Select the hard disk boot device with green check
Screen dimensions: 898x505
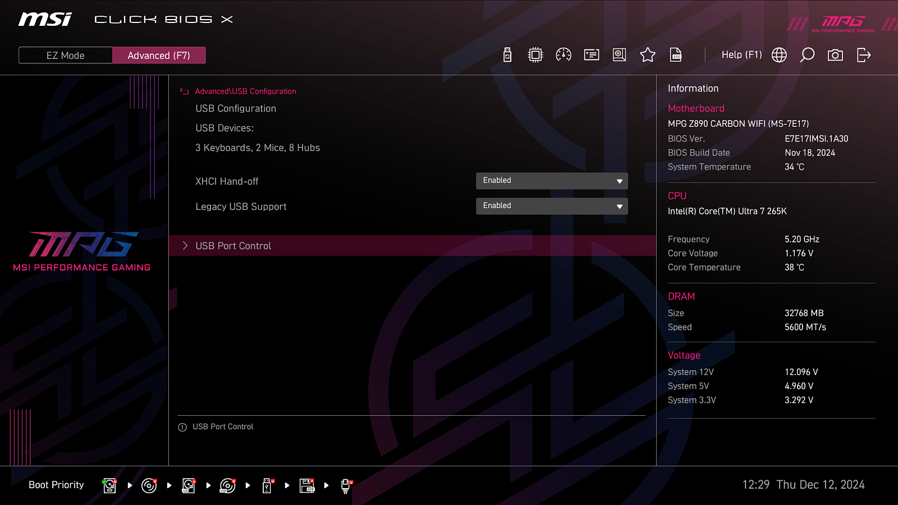pos(110,485)
